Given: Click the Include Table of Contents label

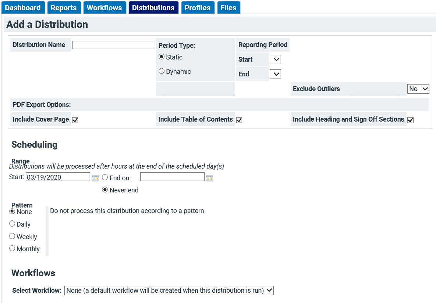Looking at the screenshot, I should point(195,119).
